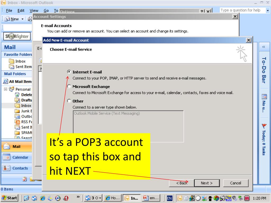The width and height of the screenshot is (271, 203).
Task: Open Sent Items under Favorite Folders
Action: point(20,67)
